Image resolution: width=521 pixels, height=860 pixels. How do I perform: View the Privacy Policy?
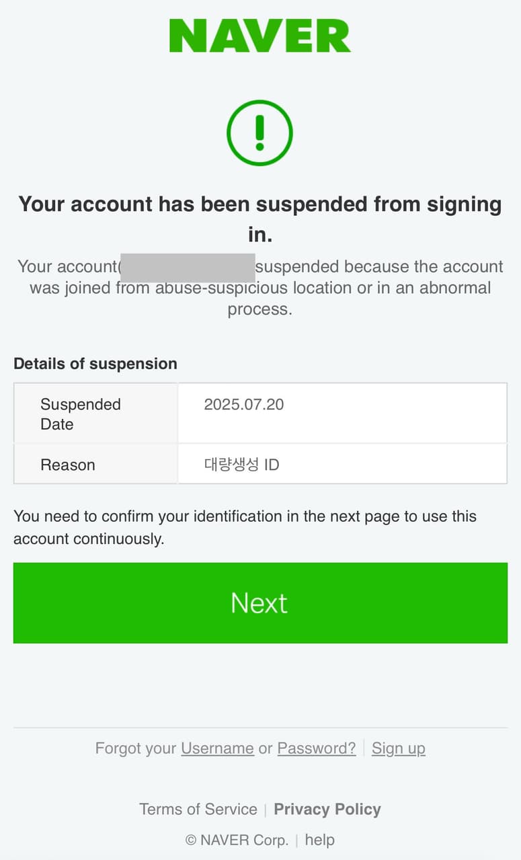pos(327,809)
